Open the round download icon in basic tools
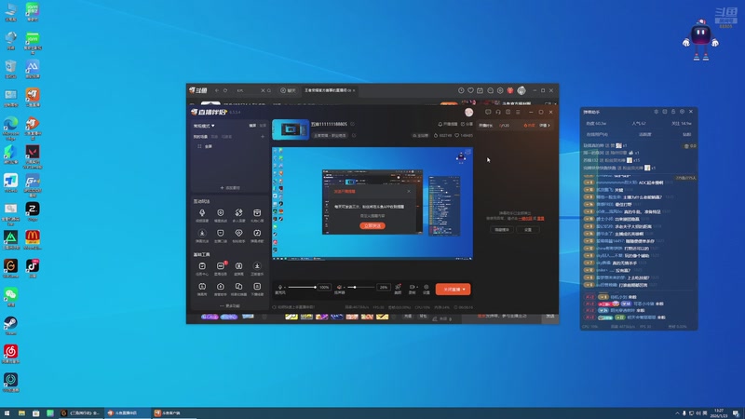This screenshot has width=745, height=419. [257, 266]
